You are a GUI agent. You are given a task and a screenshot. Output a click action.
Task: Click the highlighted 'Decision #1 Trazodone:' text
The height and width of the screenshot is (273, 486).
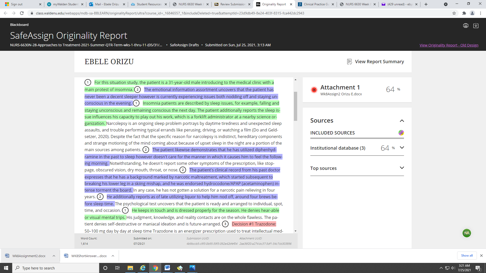pyautogui.click(x=254, y=224)
